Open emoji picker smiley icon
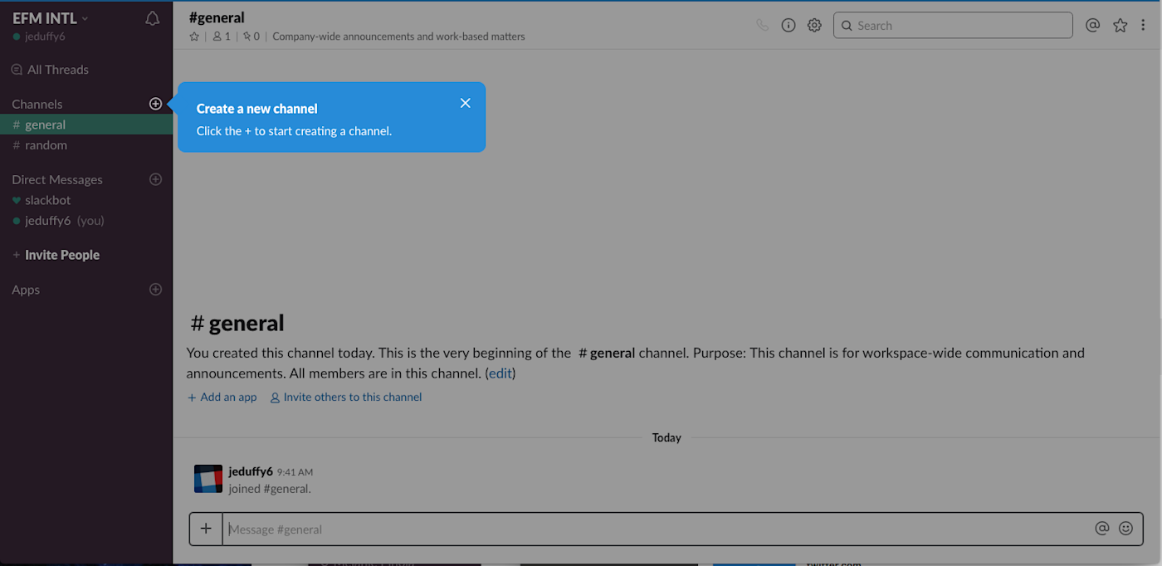Image resolution: width=1162 pixels, height=566 pixels. [x=1125, y=528]
